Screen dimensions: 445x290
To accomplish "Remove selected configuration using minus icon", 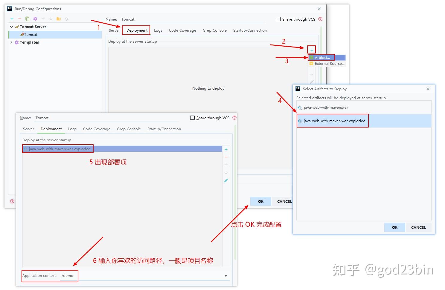I will click(20, 19).
